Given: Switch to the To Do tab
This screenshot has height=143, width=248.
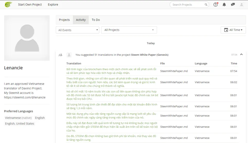Looking at the screenshot, I should (x=96, y=20).
